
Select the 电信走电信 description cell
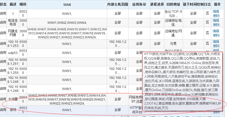(13, 22)
